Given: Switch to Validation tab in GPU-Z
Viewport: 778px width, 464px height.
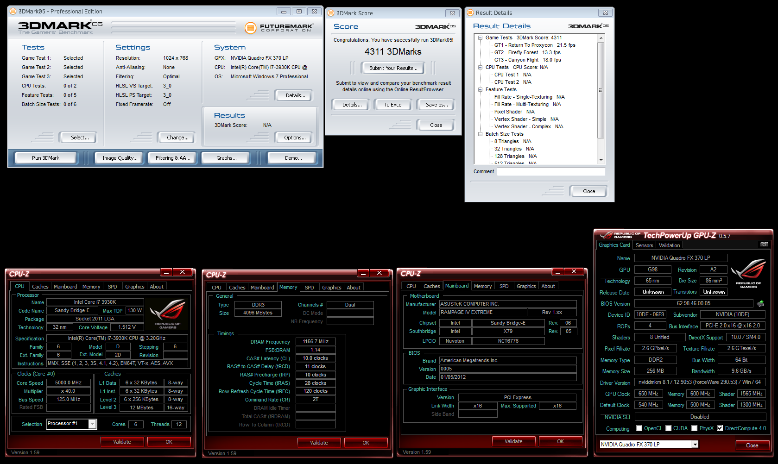Looking at the screenshot, I should click(669, 245).
